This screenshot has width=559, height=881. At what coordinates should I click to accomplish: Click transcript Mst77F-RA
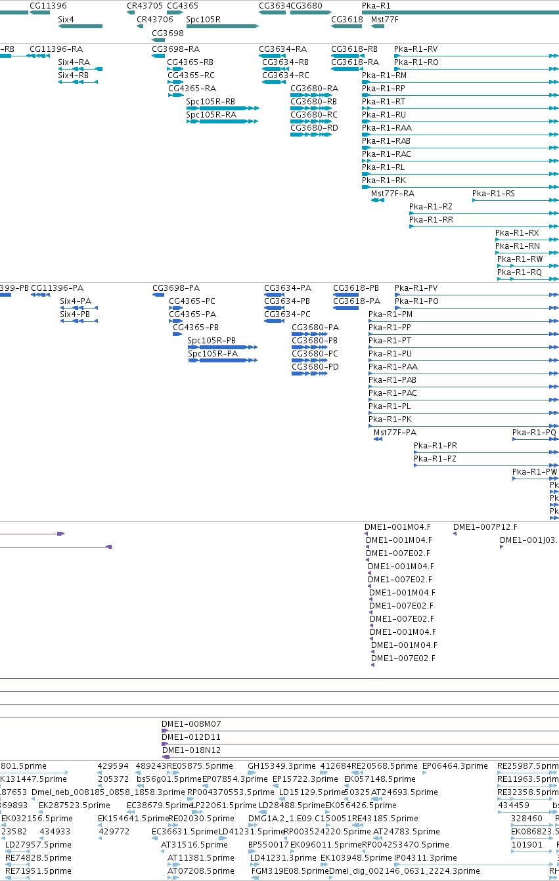pyautogui.click(x=393, y=194)
